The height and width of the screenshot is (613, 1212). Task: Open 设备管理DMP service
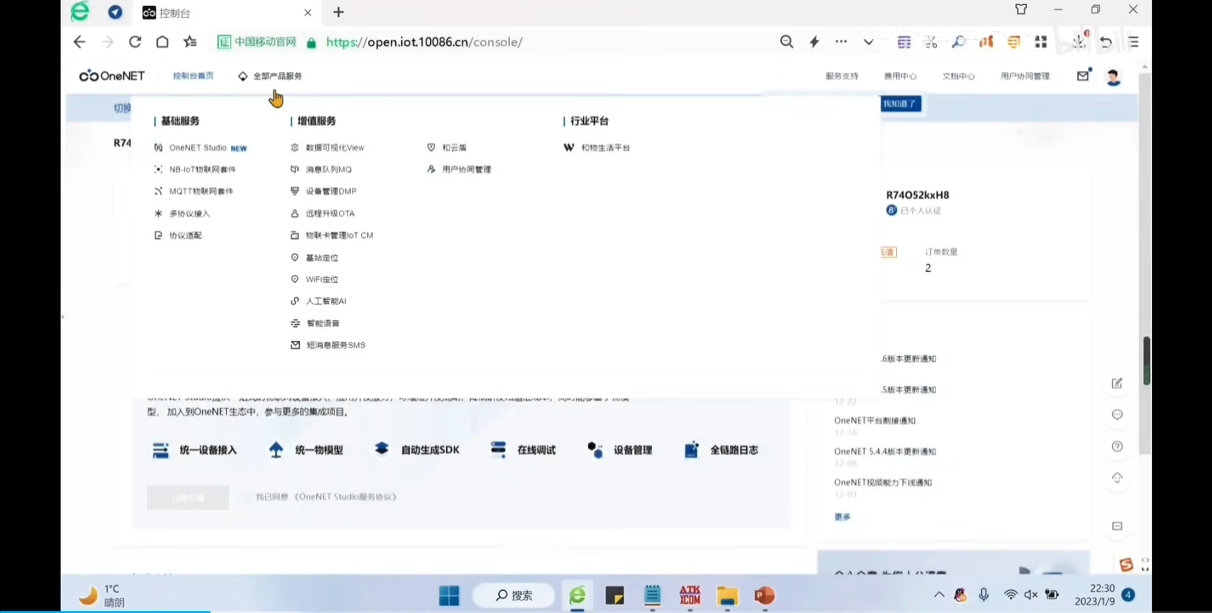[323, 191]
